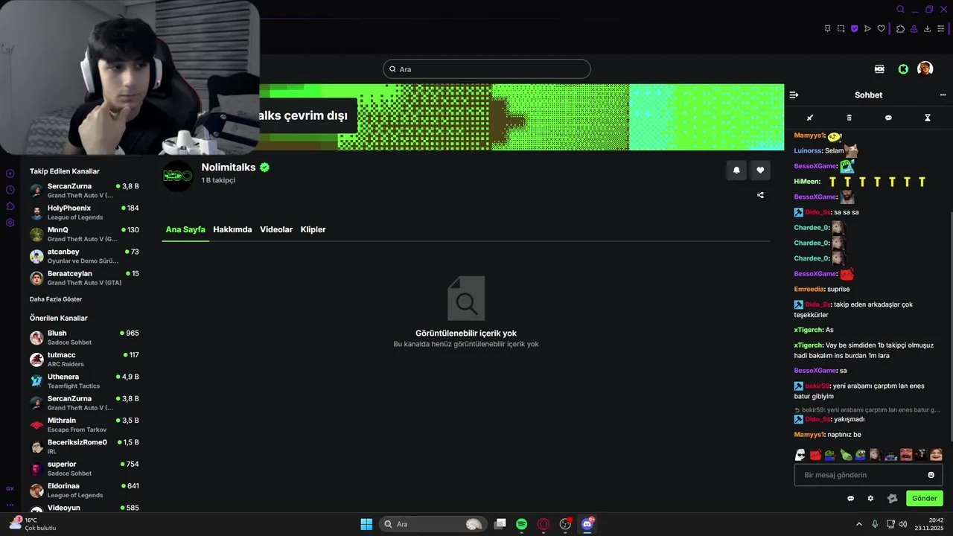Image resolution: width=953 pixels, height=536 pixels.
Task: Click the browser tab search magnifier icon
Action: click(x=900, y=10)
